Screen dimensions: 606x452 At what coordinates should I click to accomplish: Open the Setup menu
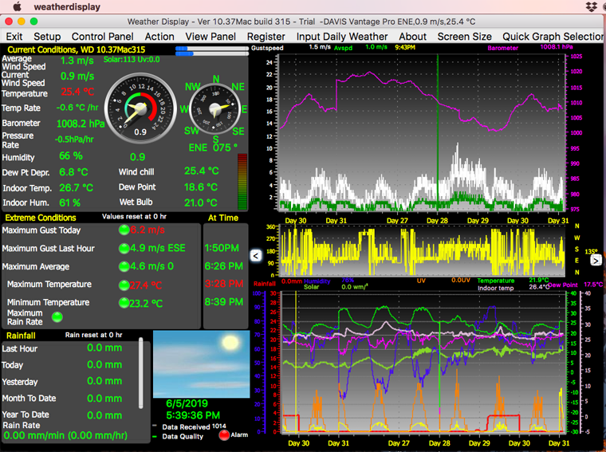(47, 37)
